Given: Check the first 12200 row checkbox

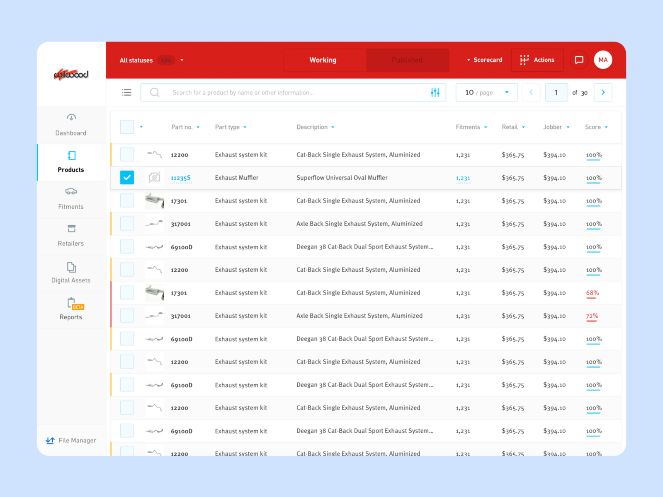Looking at the screenshot, I should pyautogui.click(x=127, y=154).
